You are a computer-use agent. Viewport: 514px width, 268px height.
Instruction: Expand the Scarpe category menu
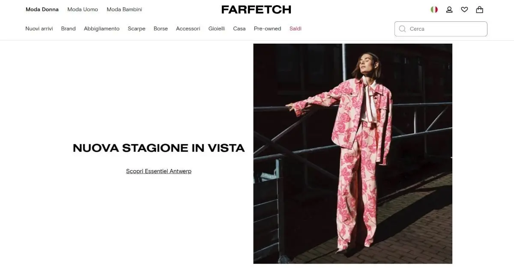click(137, 29)
